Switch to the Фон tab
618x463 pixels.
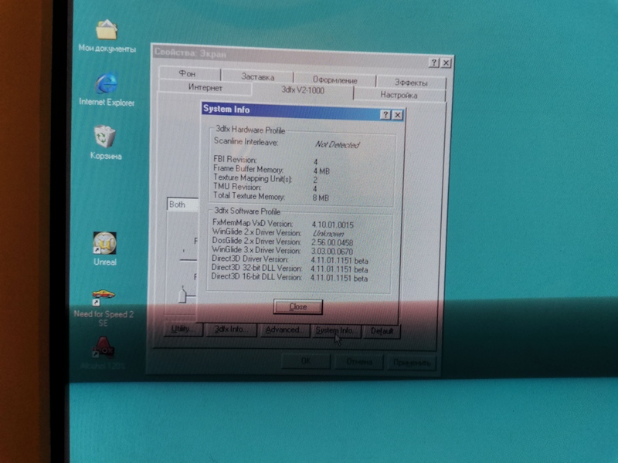tap(188, 73)
